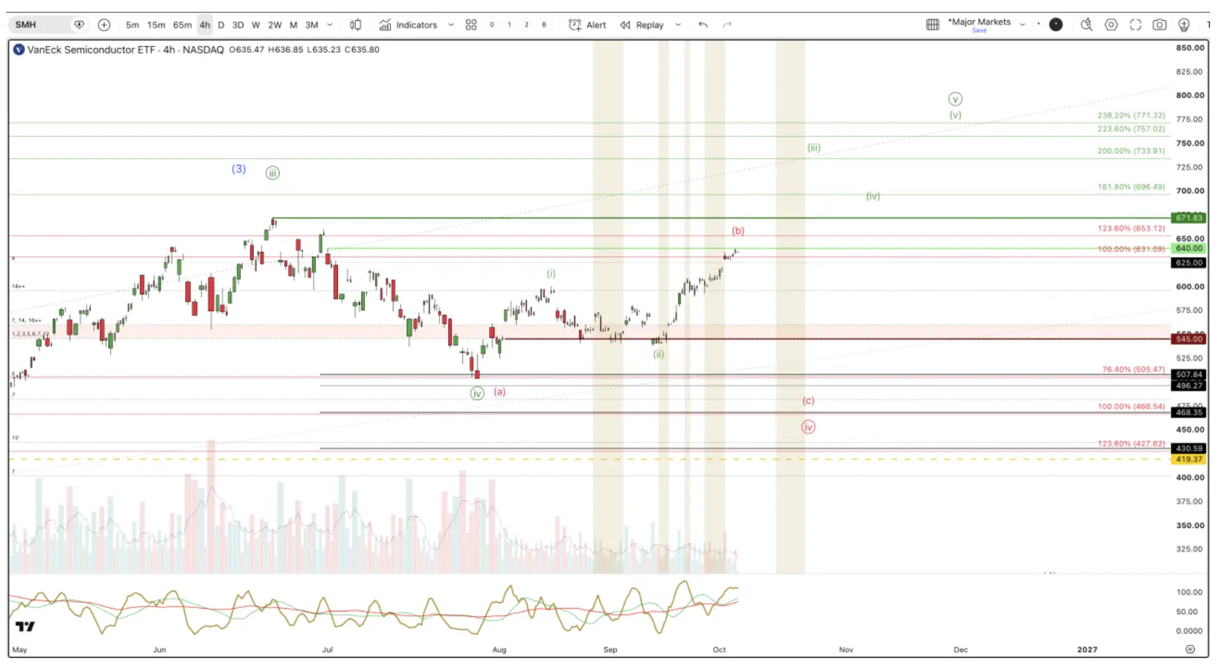The height and width of the screenshot is (665, 1217).
Task: Click the diamond icon in symbol box
Action: [x=79, y=25]
